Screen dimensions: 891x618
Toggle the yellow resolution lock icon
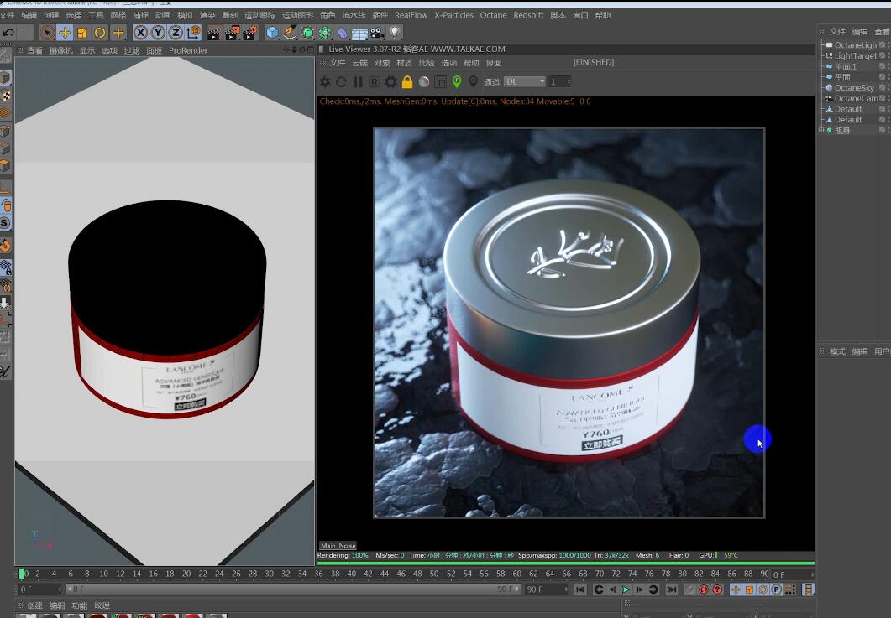(406, 81)
